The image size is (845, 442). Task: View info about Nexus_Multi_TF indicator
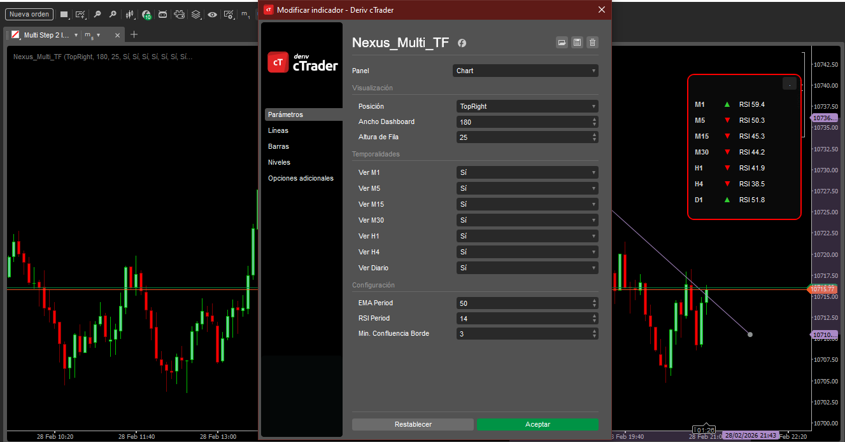point(461,43)
